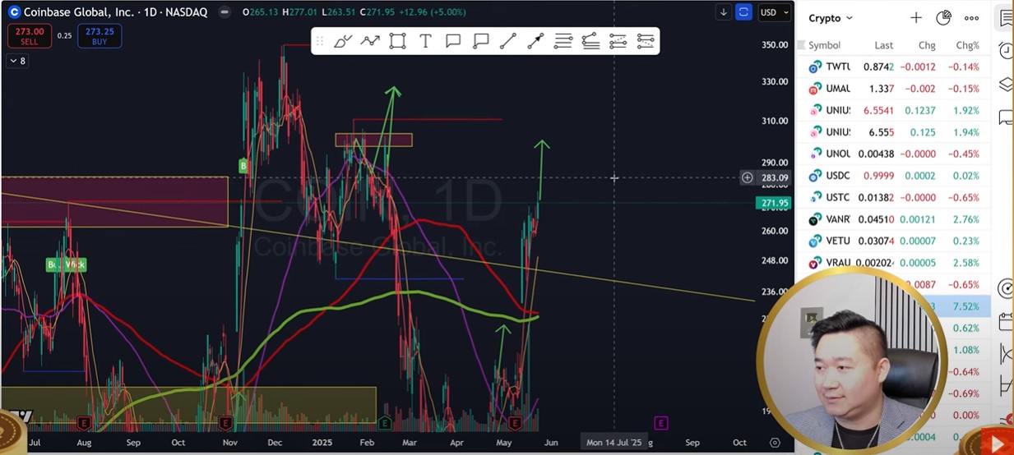Select the last channel tool in the toolbar
This screenshot has width=1014, height=455.
point(646,41)
